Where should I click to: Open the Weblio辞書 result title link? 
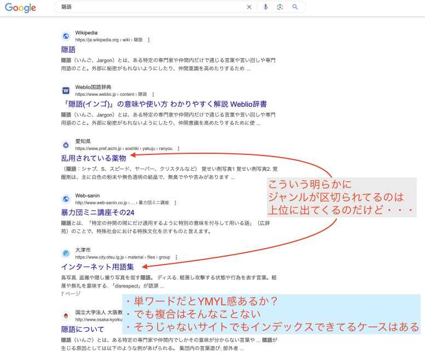pos(164,104)
